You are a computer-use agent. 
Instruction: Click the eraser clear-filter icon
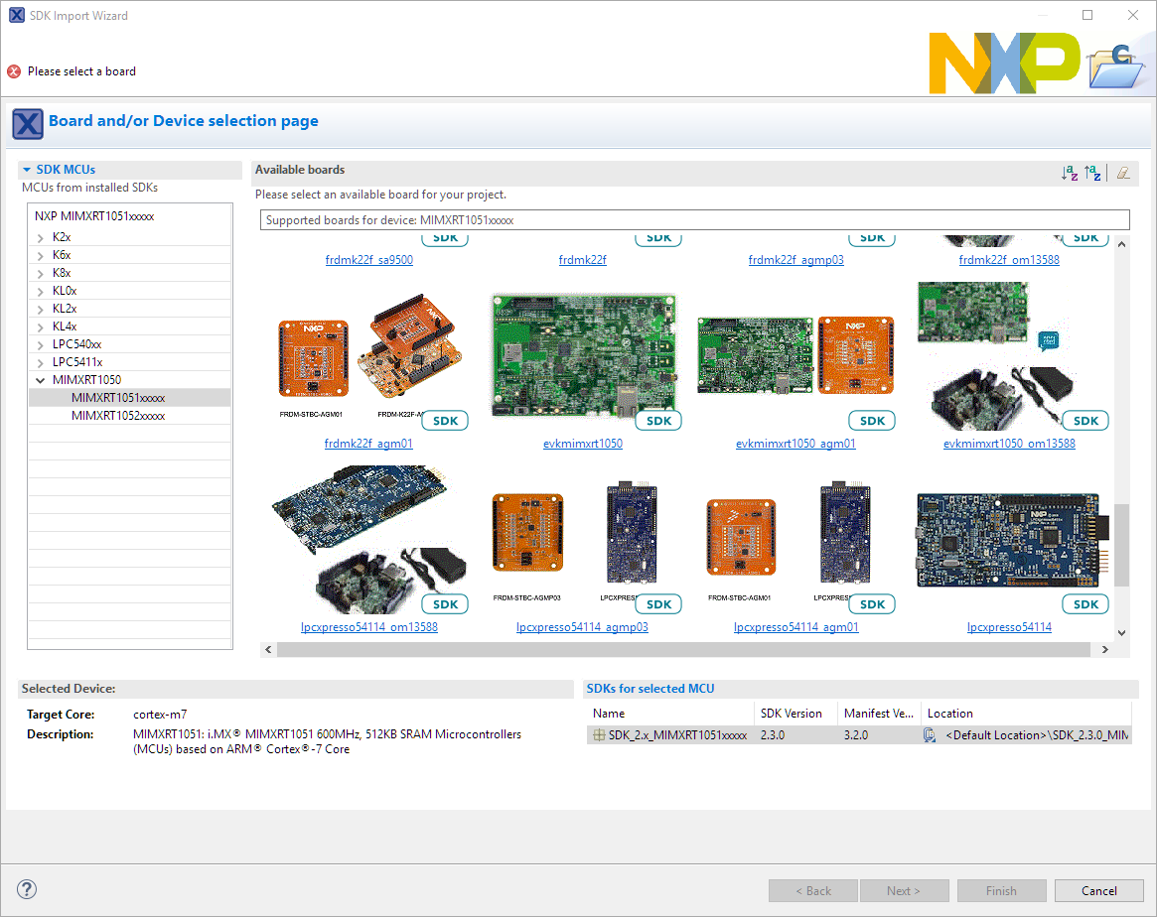[1123, 173]
